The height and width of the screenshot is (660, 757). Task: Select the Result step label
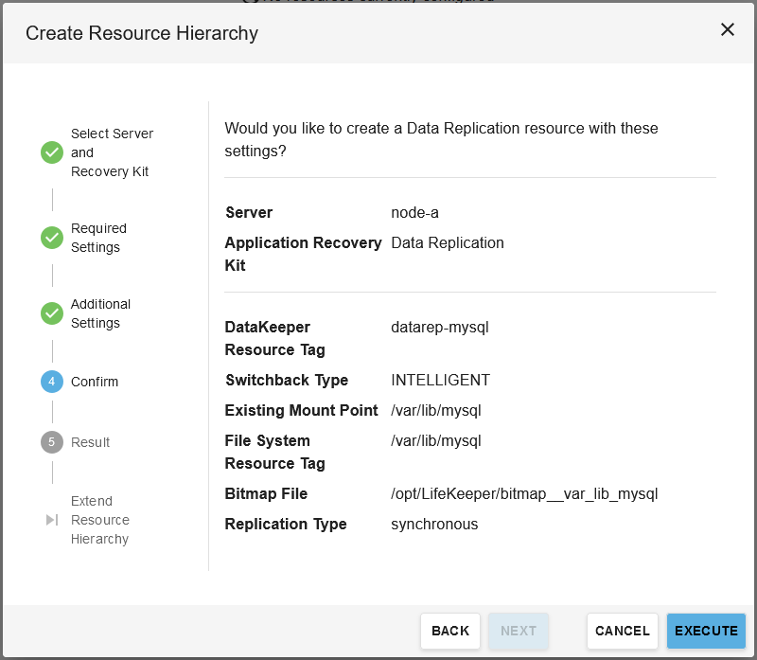click(91, 442)
